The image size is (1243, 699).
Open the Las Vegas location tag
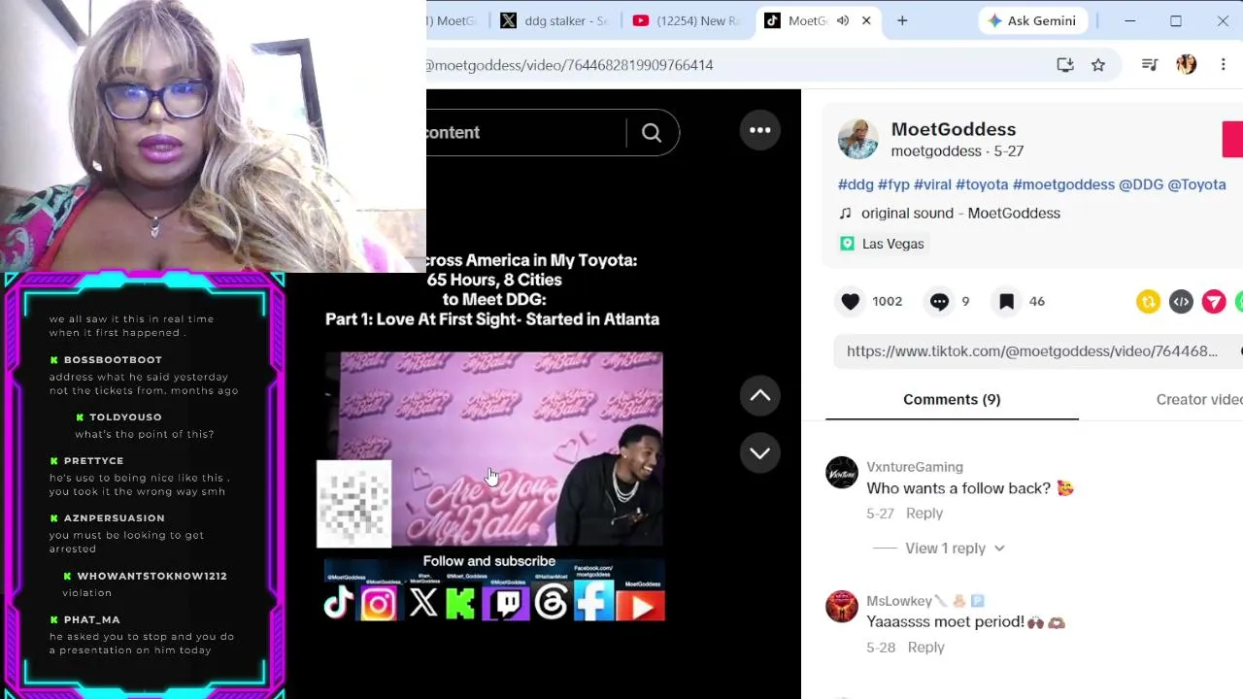882,244
